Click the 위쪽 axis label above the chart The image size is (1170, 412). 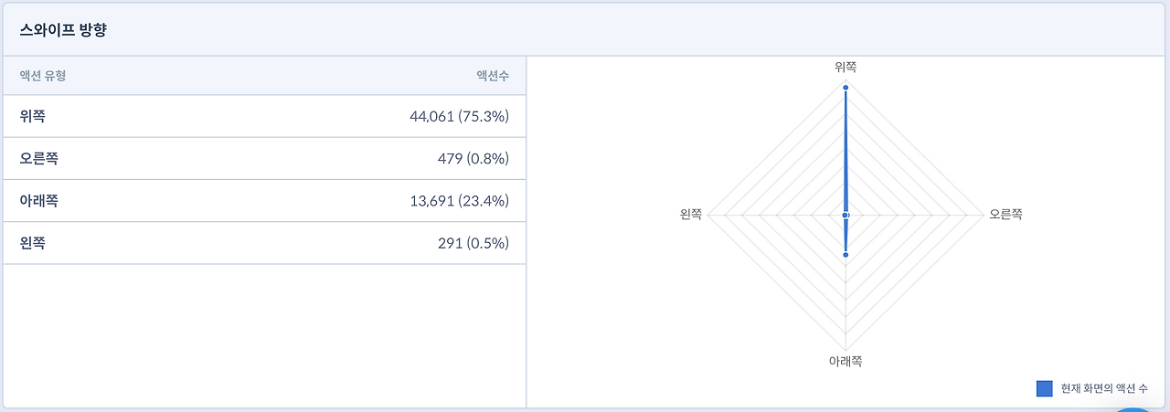pos(846,67)
